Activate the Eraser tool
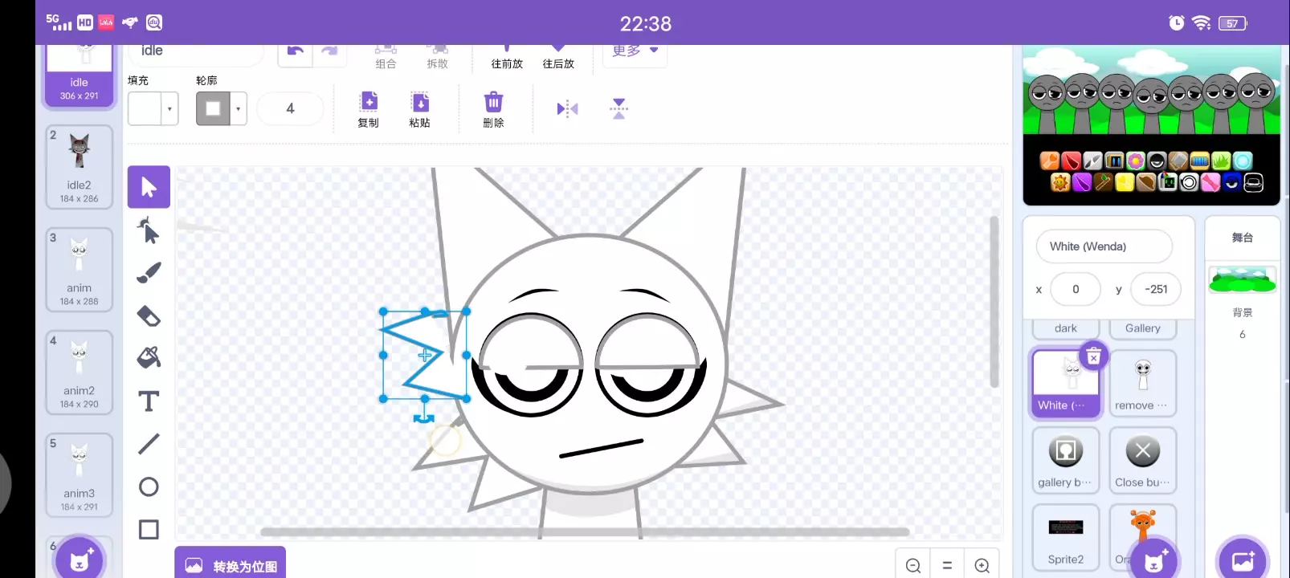The width and height of the screenshot is (1290, 578). pyautogui.click(x=149, y=315)
